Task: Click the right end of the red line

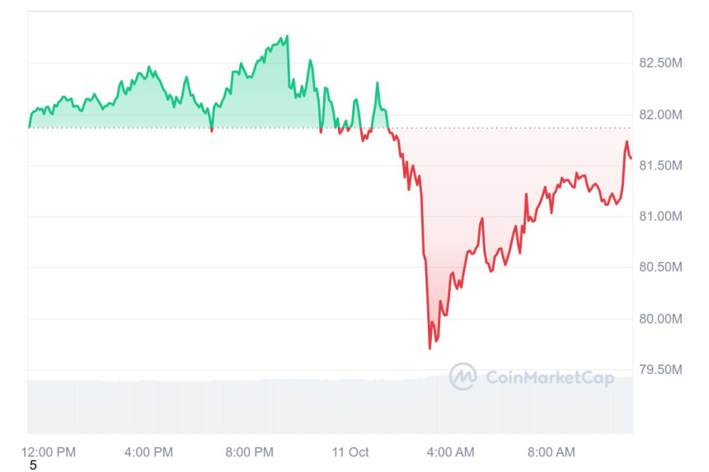Action: click(631, 157)
